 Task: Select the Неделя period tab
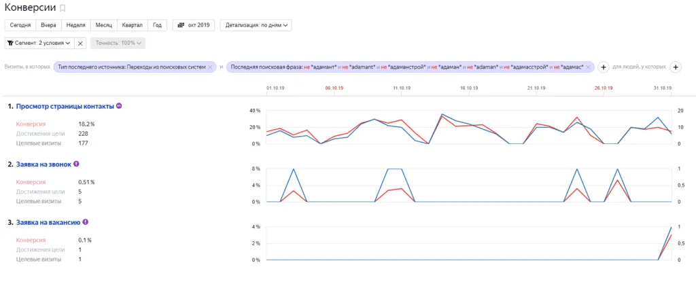click(76, 25)
